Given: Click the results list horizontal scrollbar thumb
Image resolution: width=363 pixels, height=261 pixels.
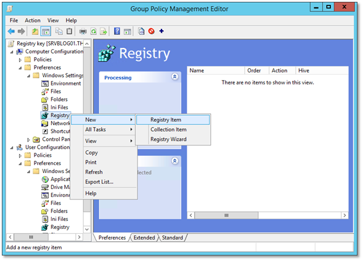Looking at the screenshot, I should tap(226, 215).
